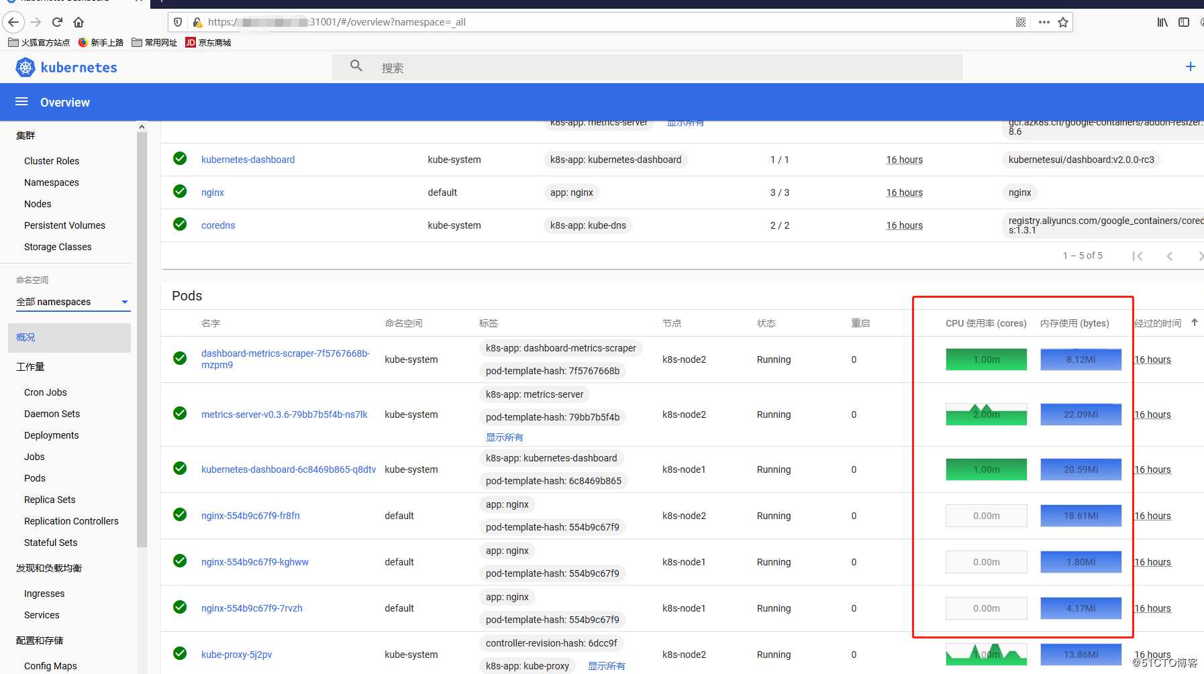Click the insecure connection lock icon
Screen dimensions: 1204x674
click(x=197, y=22)
